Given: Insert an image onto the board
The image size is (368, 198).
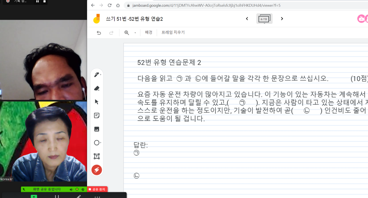Looking at the screenshot, I should (x=97, y=129).
